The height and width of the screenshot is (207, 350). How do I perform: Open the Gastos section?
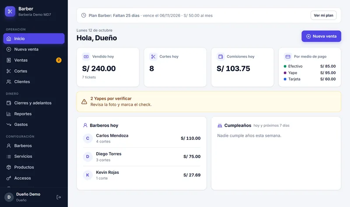[34, 125]
